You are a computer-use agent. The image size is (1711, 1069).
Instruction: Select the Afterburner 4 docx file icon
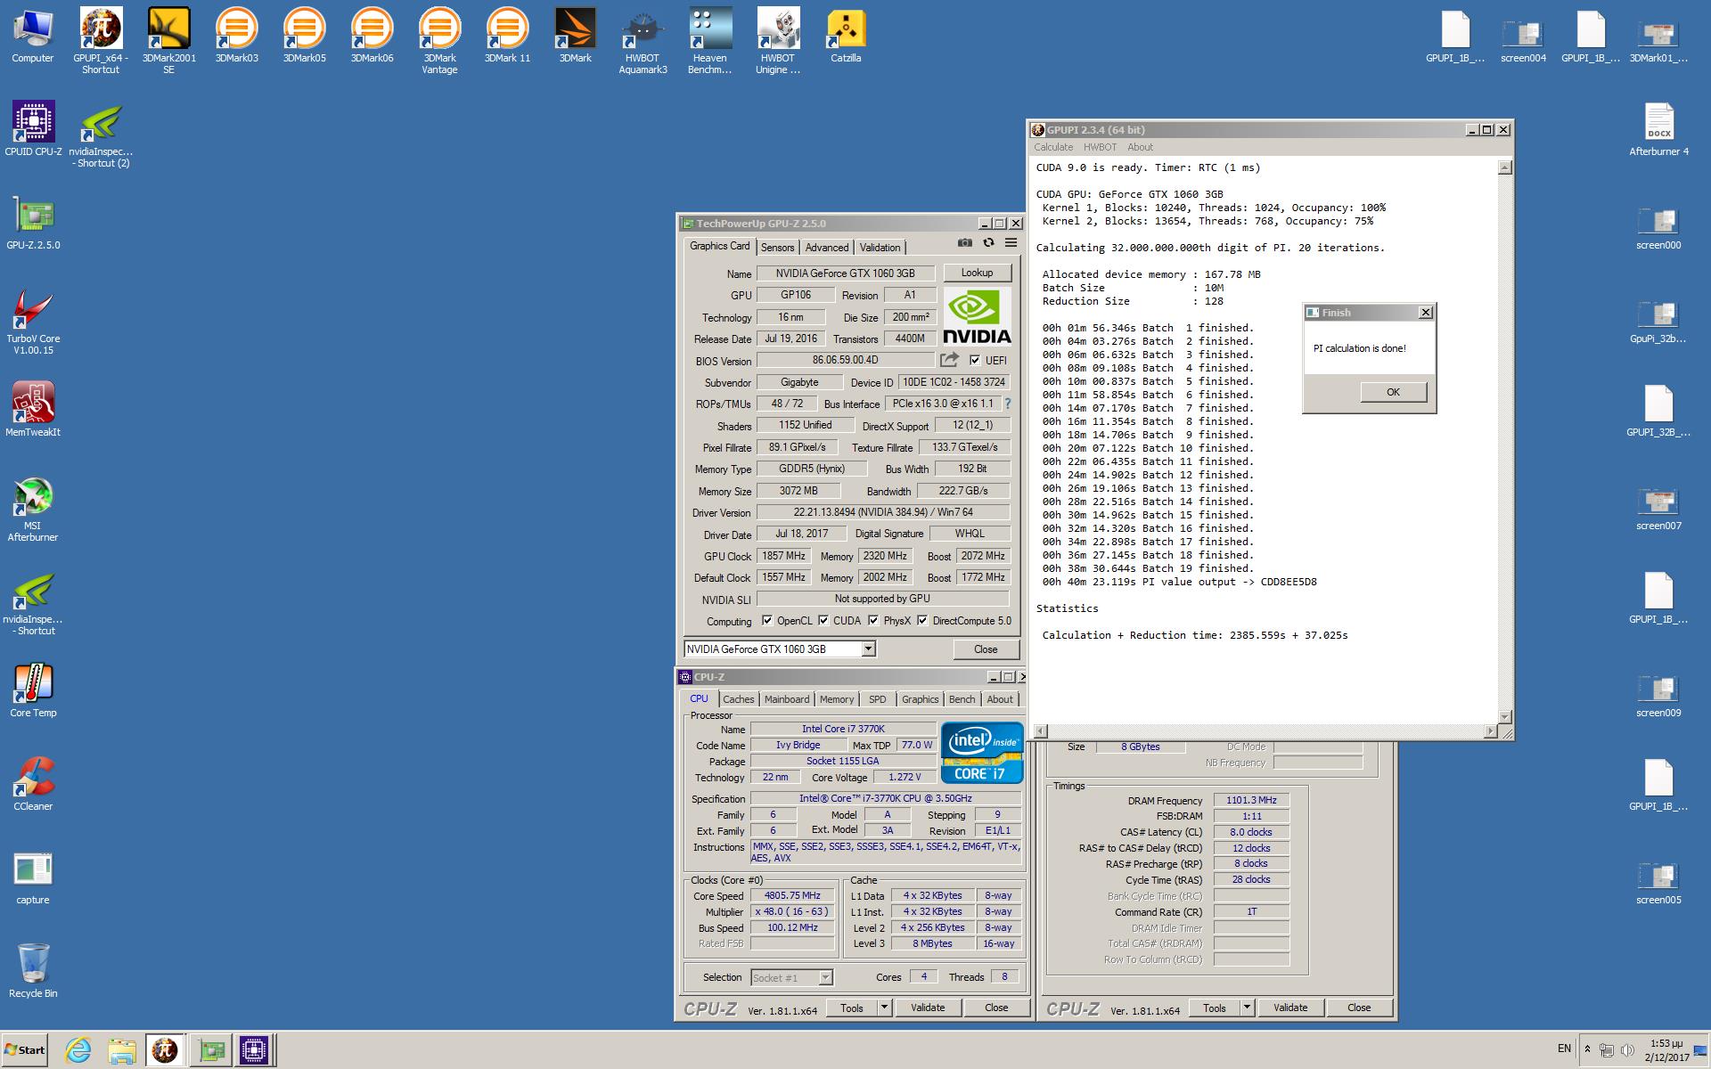point(1659,130)
